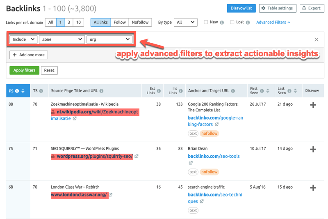Click the disavow plus icon for londonclasswar.org row

pyautogui.click(x=313, y=188)
